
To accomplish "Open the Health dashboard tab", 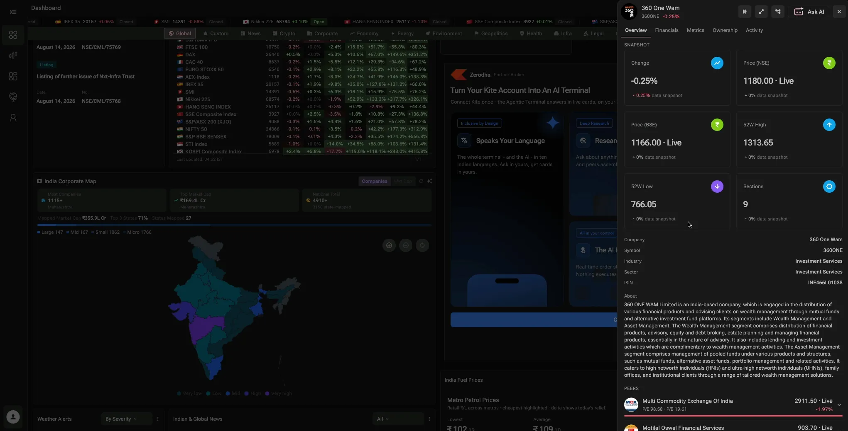I will pyautogui.click(x=531, y=34).
